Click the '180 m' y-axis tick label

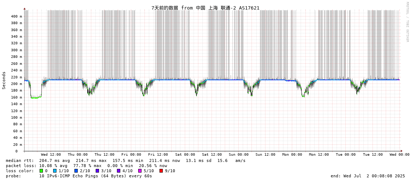tap(16, 90)
